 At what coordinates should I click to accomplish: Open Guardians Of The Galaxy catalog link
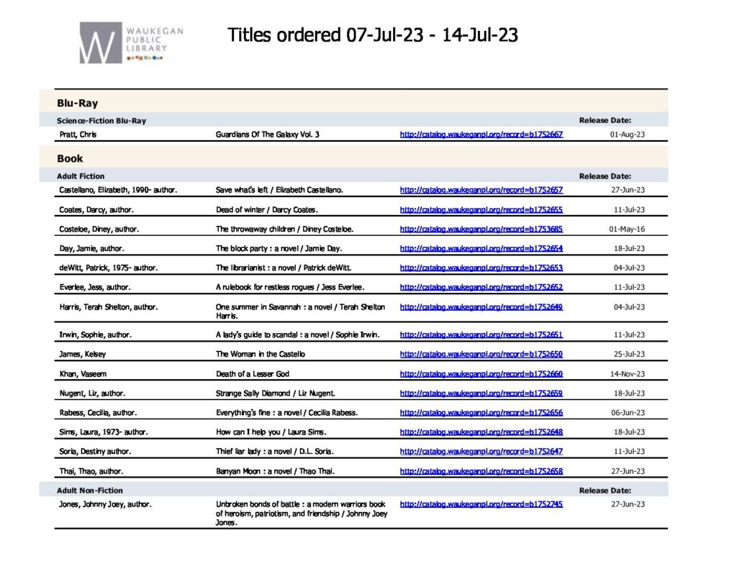(x=481, y=135)
